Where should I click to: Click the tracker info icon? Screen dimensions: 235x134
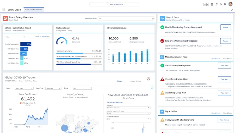pos(152,88)
